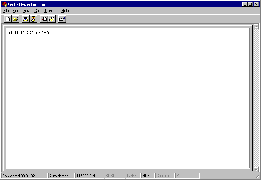Click the New connection toolbar icon

(x=8, y=19)
